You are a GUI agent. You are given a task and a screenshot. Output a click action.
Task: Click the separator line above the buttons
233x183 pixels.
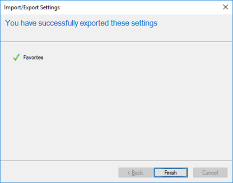point(116,161)
